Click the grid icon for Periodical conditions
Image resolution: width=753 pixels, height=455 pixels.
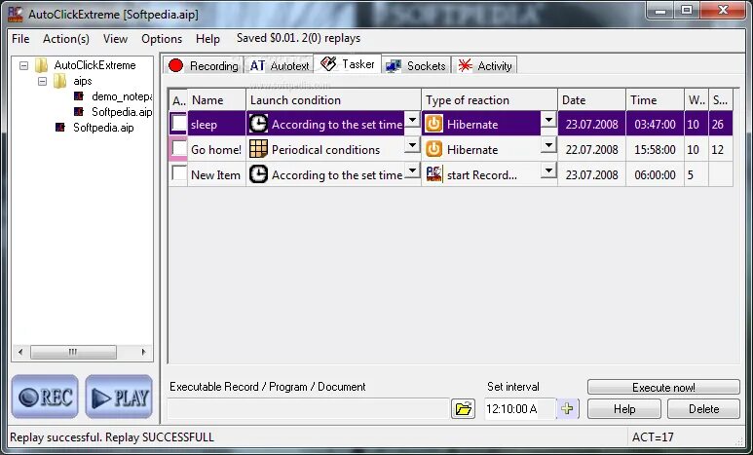pyautogui.click(x=258, y=149)
